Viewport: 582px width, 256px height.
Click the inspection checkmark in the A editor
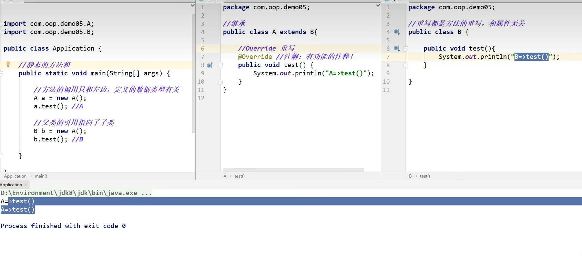coord(378,6)
